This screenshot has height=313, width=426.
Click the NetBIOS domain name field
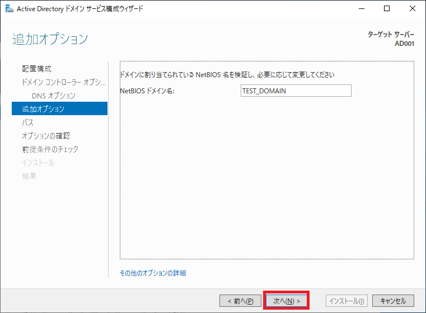coord(296,91)
